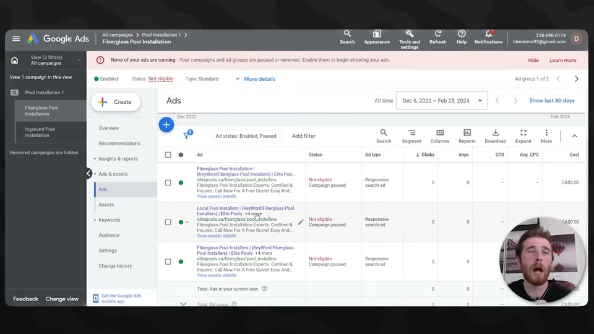Edit the Local Pool Installers ad pencil
Viewport: 594px width, 334px height.
point(301,222)
